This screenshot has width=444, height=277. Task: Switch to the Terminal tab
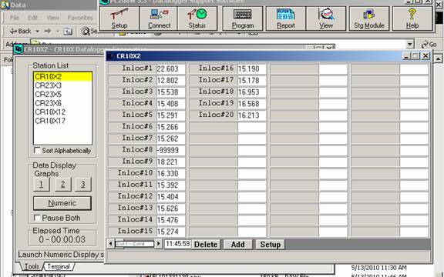click(x=59, y=266)
